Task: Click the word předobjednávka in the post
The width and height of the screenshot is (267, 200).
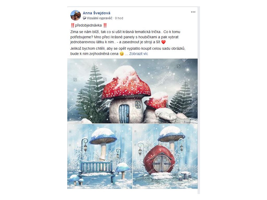Action: (88, 26)
